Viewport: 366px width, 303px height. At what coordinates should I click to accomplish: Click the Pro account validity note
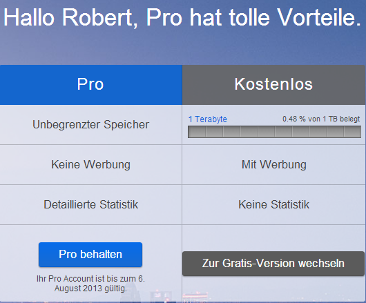click(90, 284)
